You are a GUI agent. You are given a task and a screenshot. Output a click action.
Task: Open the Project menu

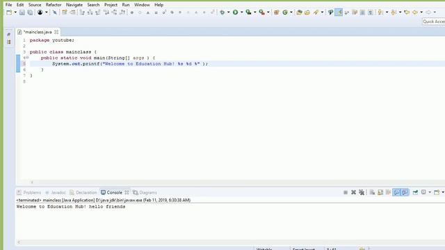pos(111,5)
